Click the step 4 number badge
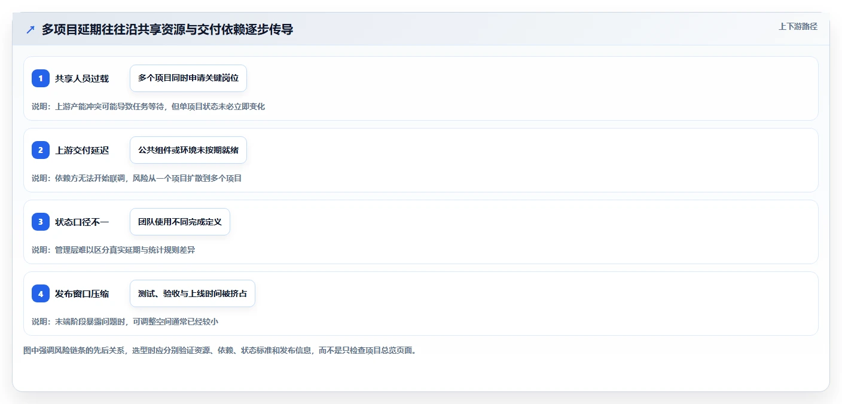842x404 pixels. (41, 293)
